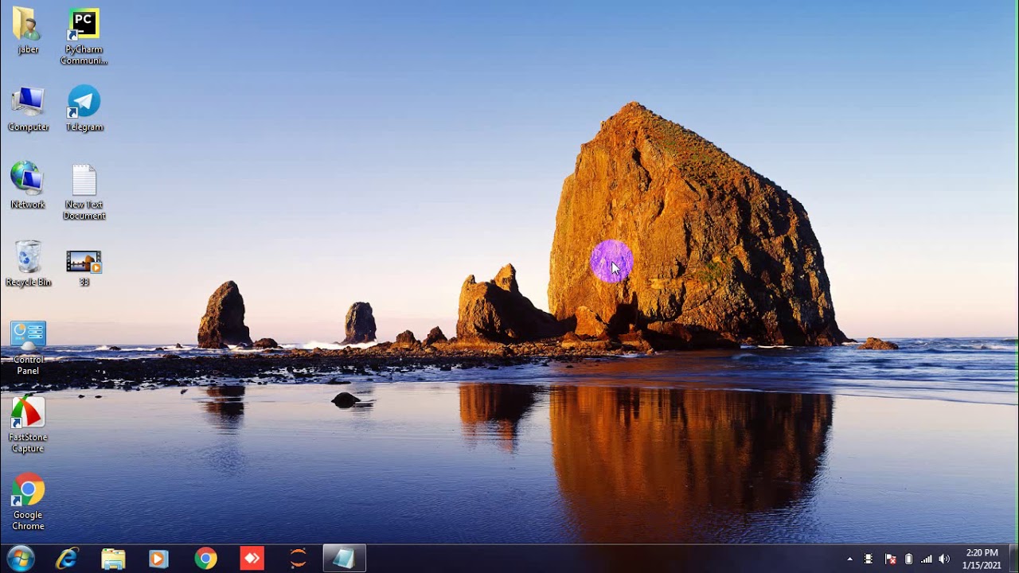Switch to the Notepad taskbar window
The width and height of the screenshot is (1019, 573).
click(344, 559)
